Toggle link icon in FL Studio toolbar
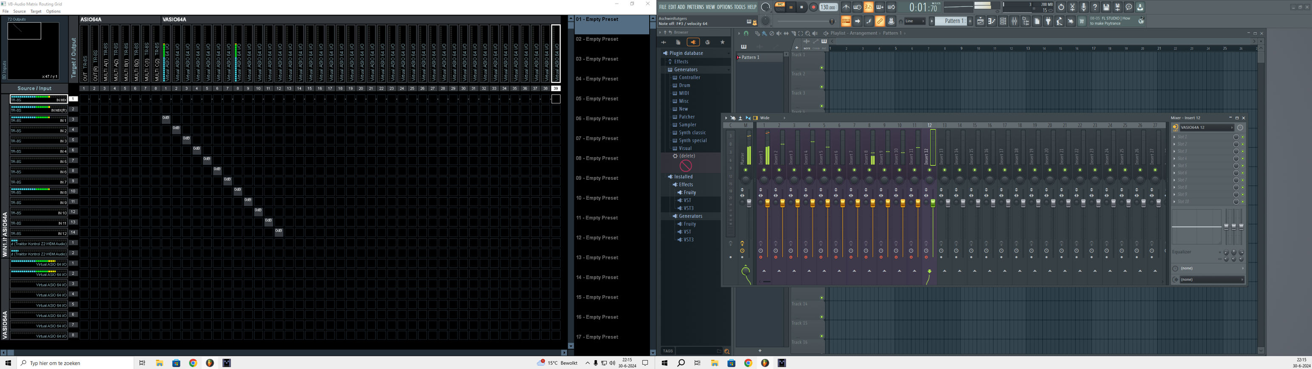This screenshot has width=1312, height=369. 880,21
